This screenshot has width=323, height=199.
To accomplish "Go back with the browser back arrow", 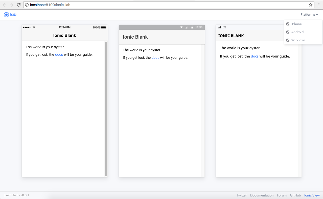I will pos(5,5).
